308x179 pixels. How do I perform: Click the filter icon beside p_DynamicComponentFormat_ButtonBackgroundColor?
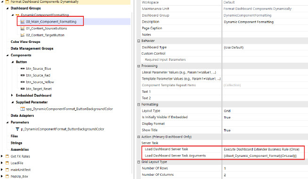pyautogui.click(x=17, y=129)
